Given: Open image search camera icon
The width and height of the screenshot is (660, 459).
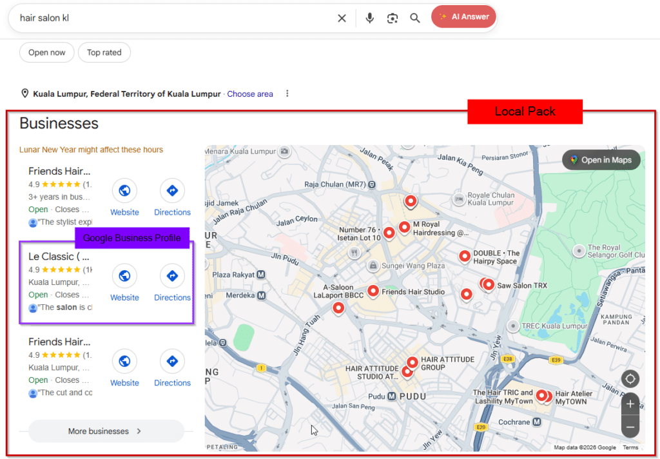Looking at the screenshot, I should coord(393,18).
